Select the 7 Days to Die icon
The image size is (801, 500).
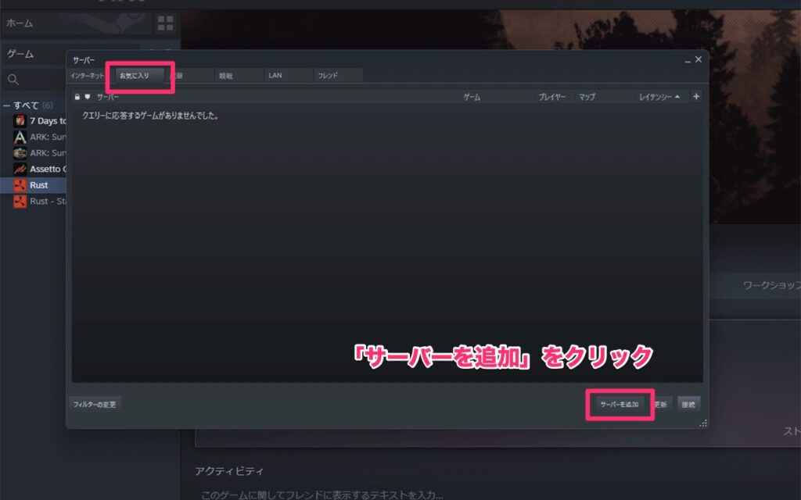19,120
